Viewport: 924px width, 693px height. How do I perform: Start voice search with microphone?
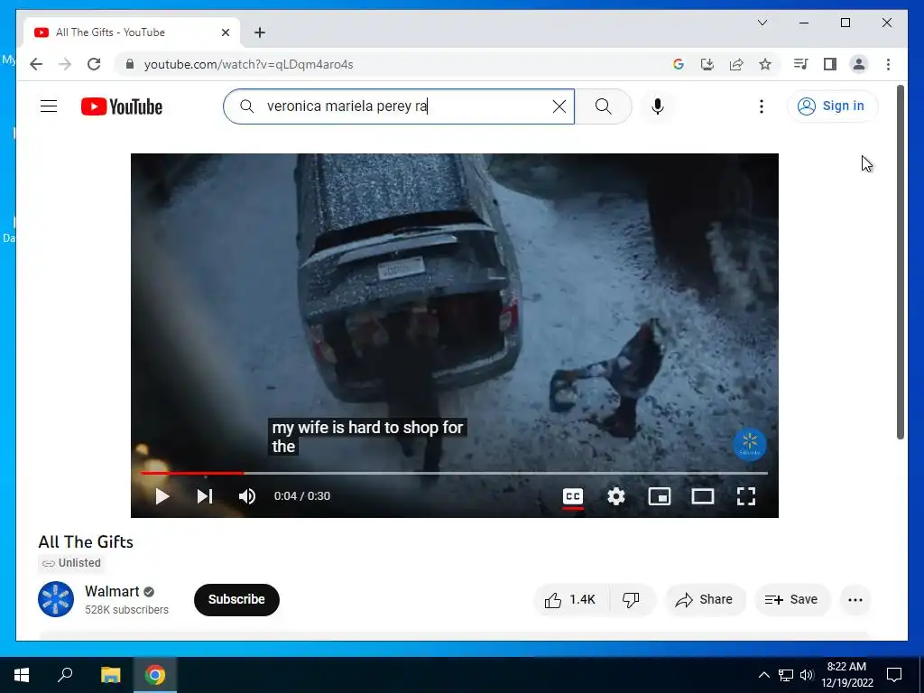click(658, 106)
